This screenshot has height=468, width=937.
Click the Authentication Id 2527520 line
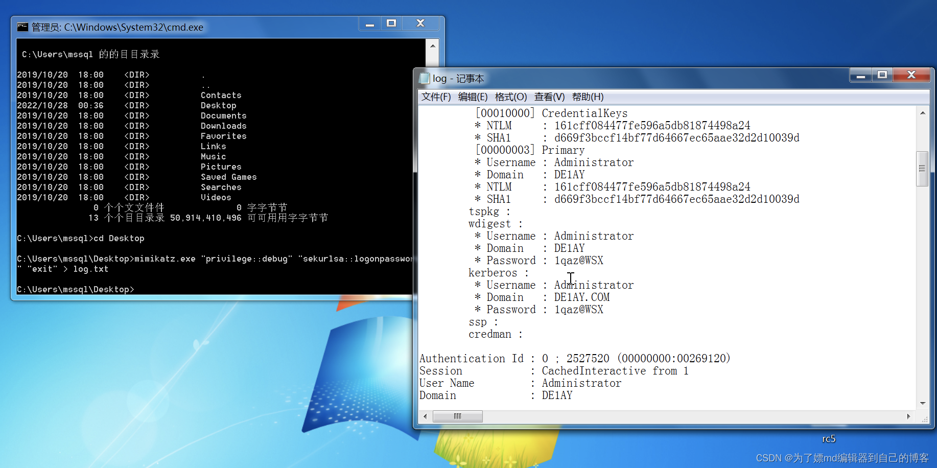(x=575, y=359)
